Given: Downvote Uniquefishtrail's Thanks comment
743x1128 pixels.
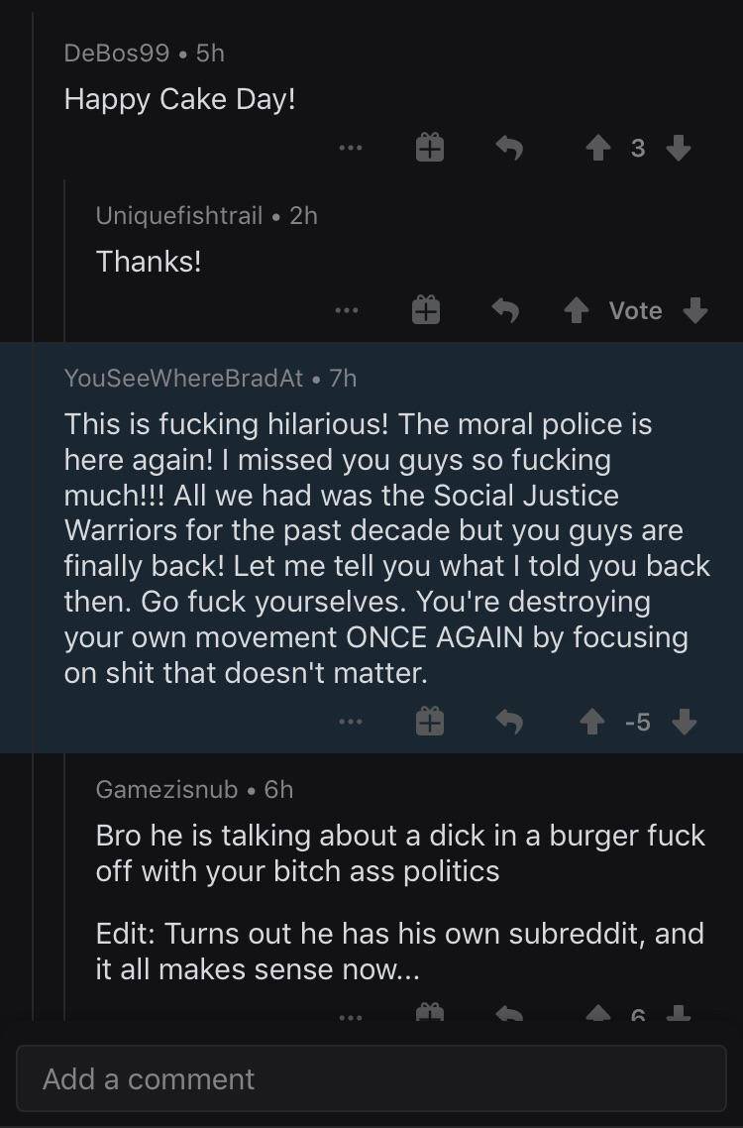Looking at the screenshot, I should 694,311.
